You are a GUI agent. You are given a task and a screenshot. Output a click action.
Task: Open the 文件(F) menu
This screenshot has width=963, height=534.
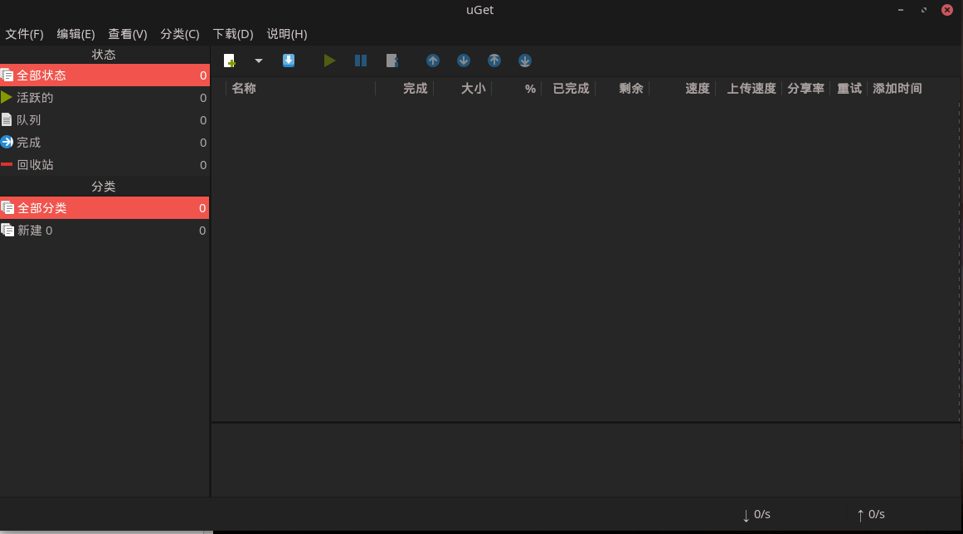tap(24, 34)
